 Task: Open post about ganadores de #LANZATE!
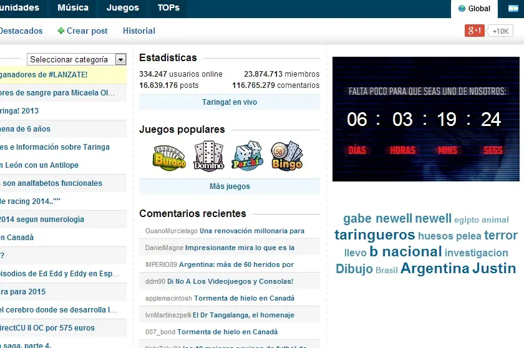[x=44, y=74]
